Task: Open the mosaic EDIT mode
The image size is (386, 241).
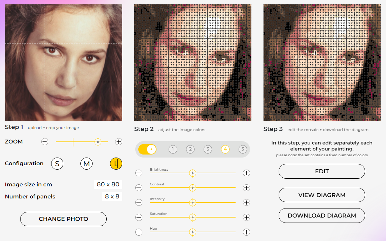Action: point(322,171)
